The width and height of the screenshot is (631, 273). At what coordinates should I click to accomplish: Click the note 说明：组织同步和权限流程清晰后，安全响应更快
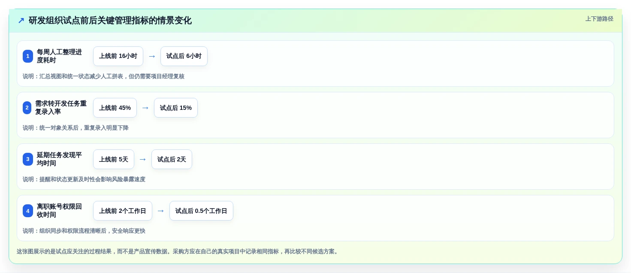[x=84, y=231]
